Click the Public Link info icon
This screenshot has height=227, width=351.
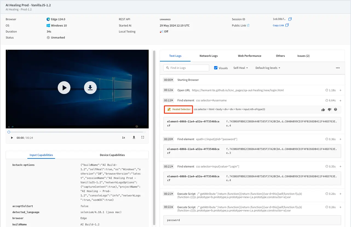click(x=248, y=25)
